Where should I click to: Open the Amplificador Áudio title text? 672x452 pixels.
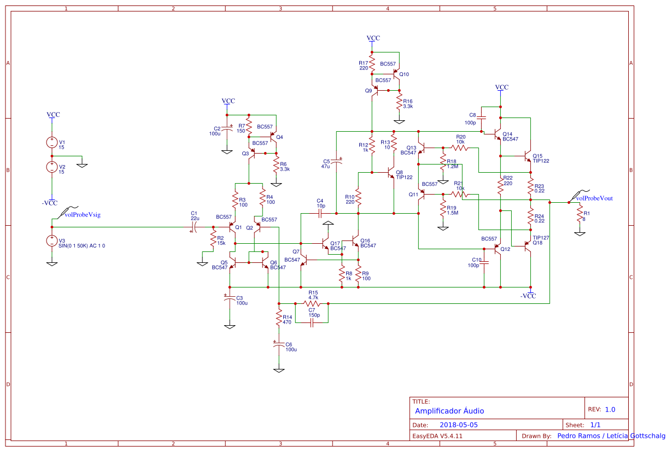[449, 410]
